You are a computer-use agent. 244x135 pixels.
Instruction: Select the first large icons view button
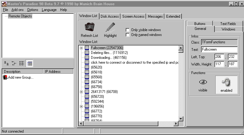click(x=6, y=63)
